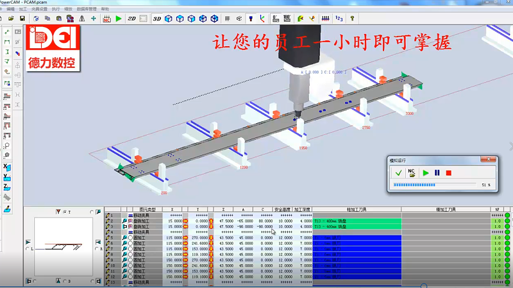The width and height of the screenshot is (513, 288).
Task: Click the save disk icon in toolbar
Action: pyautogui.click(x=22, y=19)
